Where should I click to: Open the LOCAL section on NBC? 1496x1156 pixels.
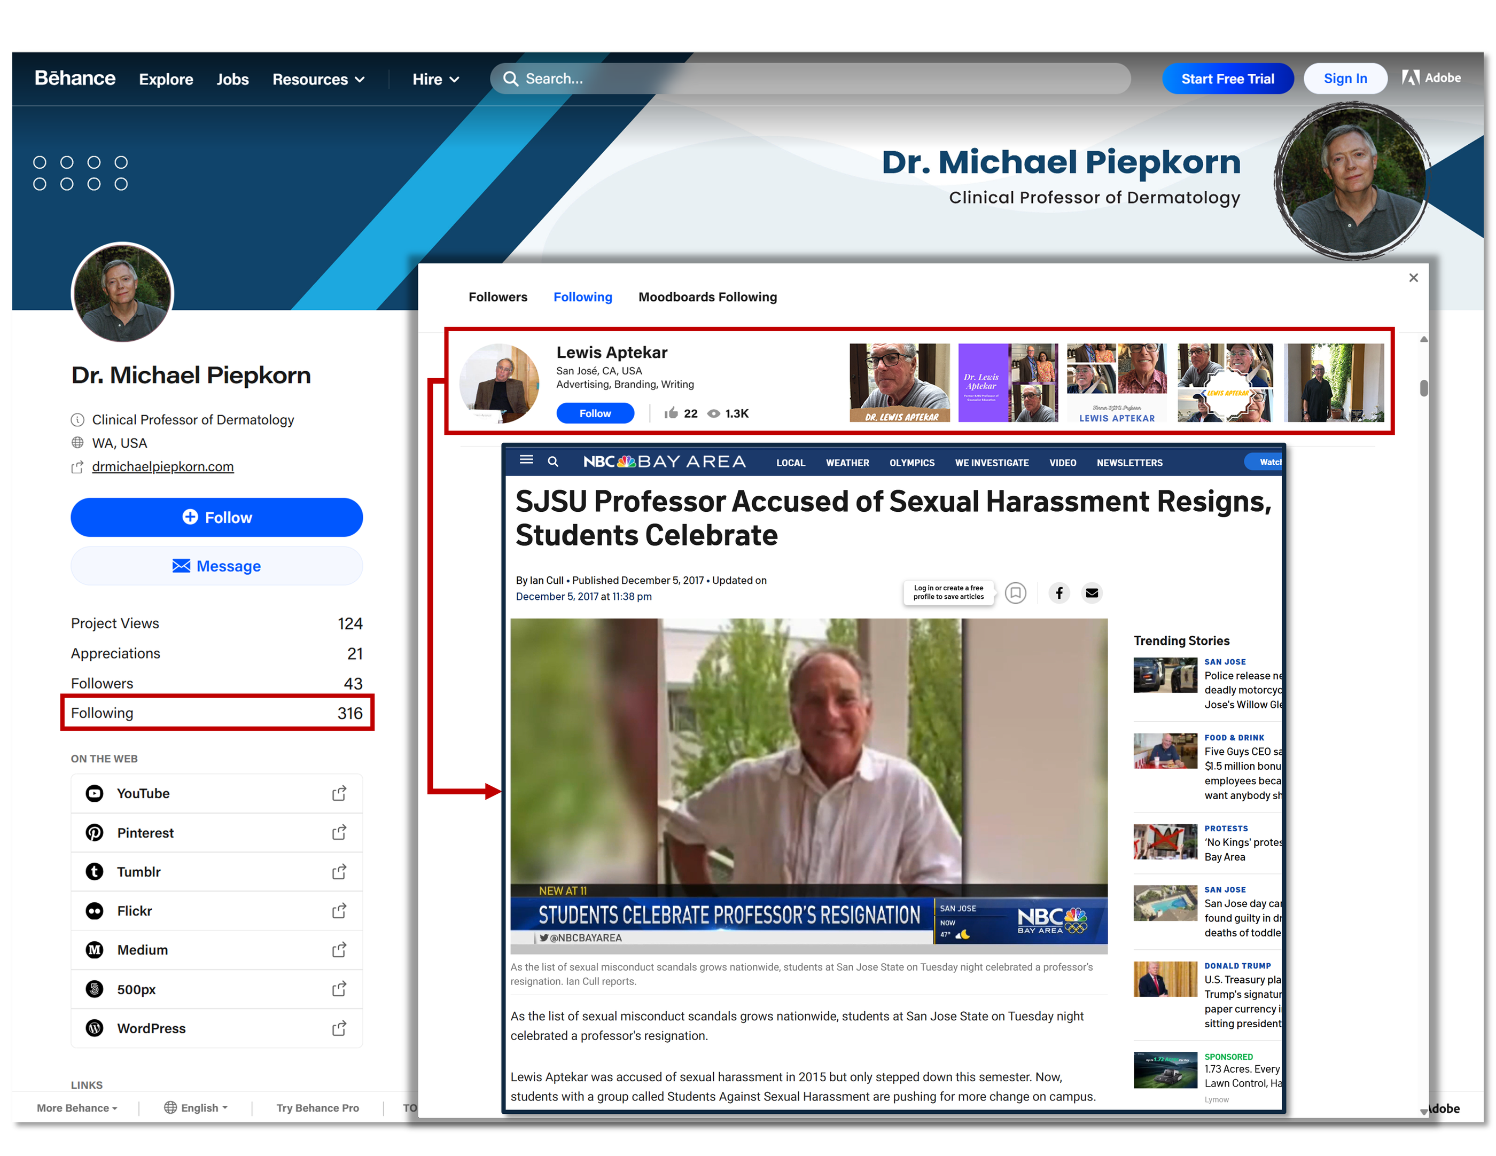click(x=790, y=463)
